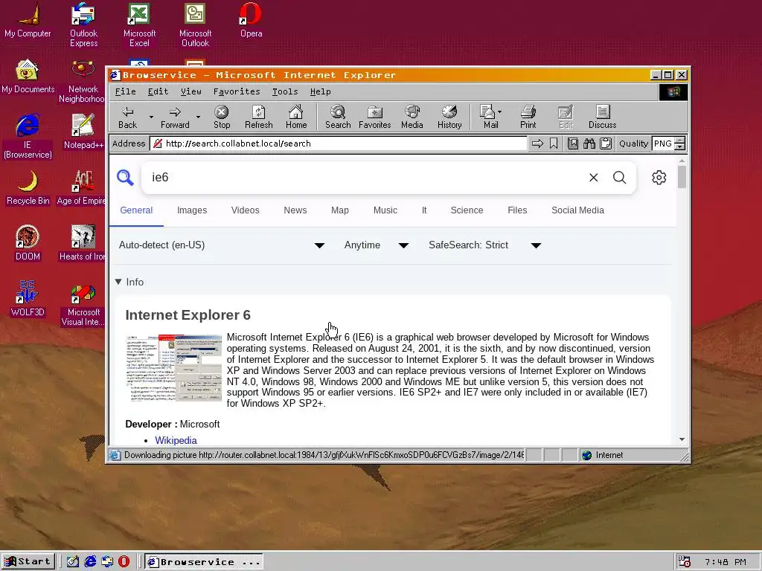This screenshot has height=571, width=762.
Task: Open the Mail toolbar button
Action: click(488, 117)
